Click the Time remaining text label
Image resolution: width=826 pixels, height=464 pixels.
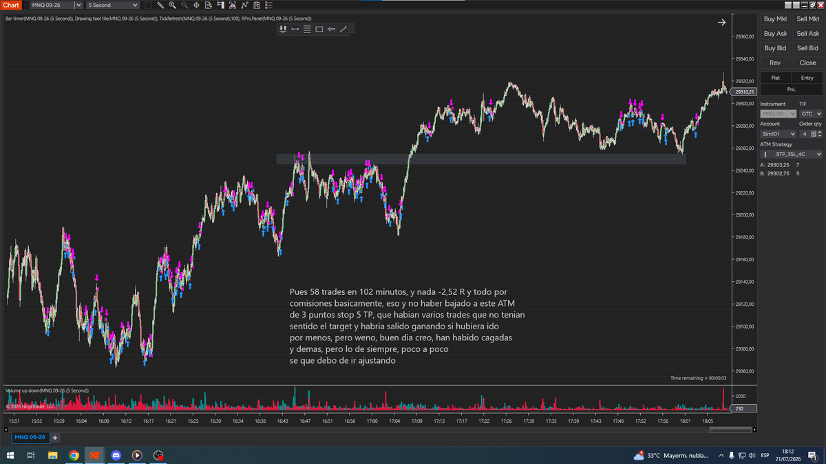pos(697,378)
